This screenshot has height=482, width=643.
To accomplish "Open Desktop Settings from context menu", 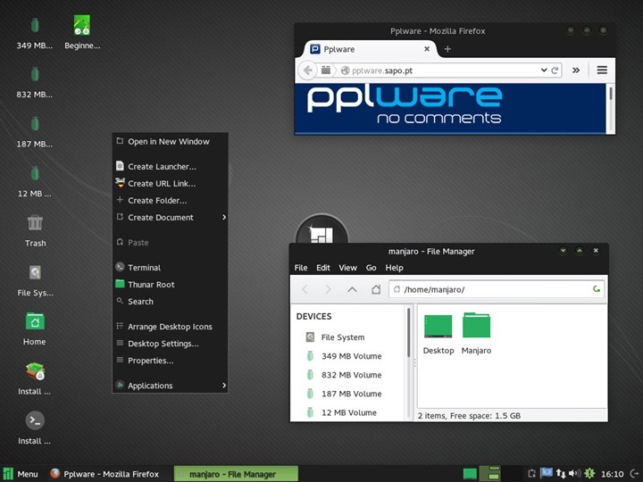I will tap(170, 344).
